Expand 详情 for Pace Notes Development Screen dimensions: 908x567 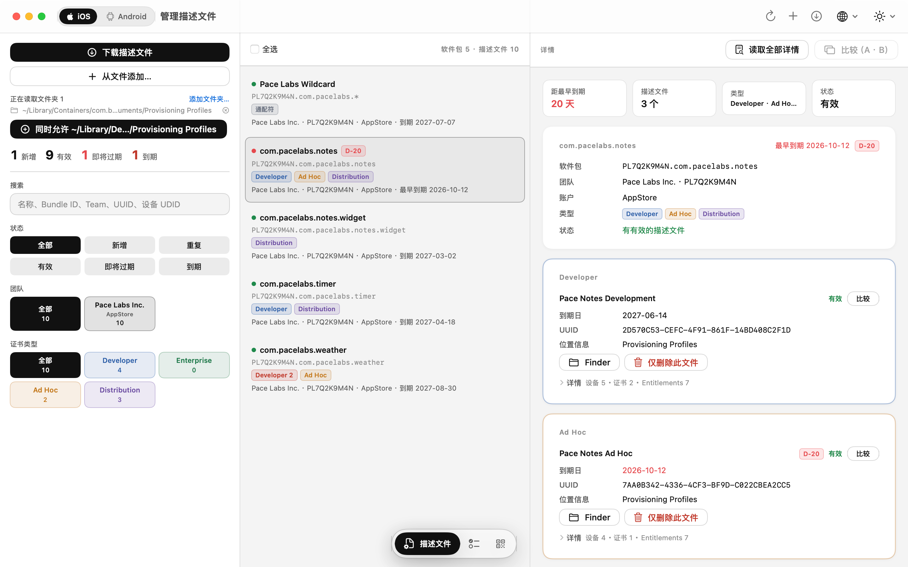pos(570,382)
